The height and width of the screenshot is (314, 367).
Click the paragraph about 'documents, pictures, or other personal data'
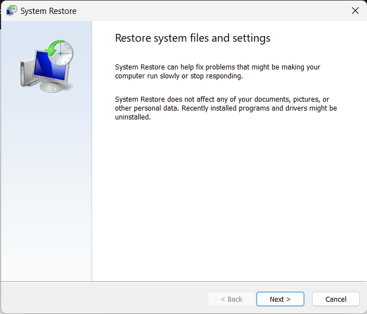click(226, 108)
